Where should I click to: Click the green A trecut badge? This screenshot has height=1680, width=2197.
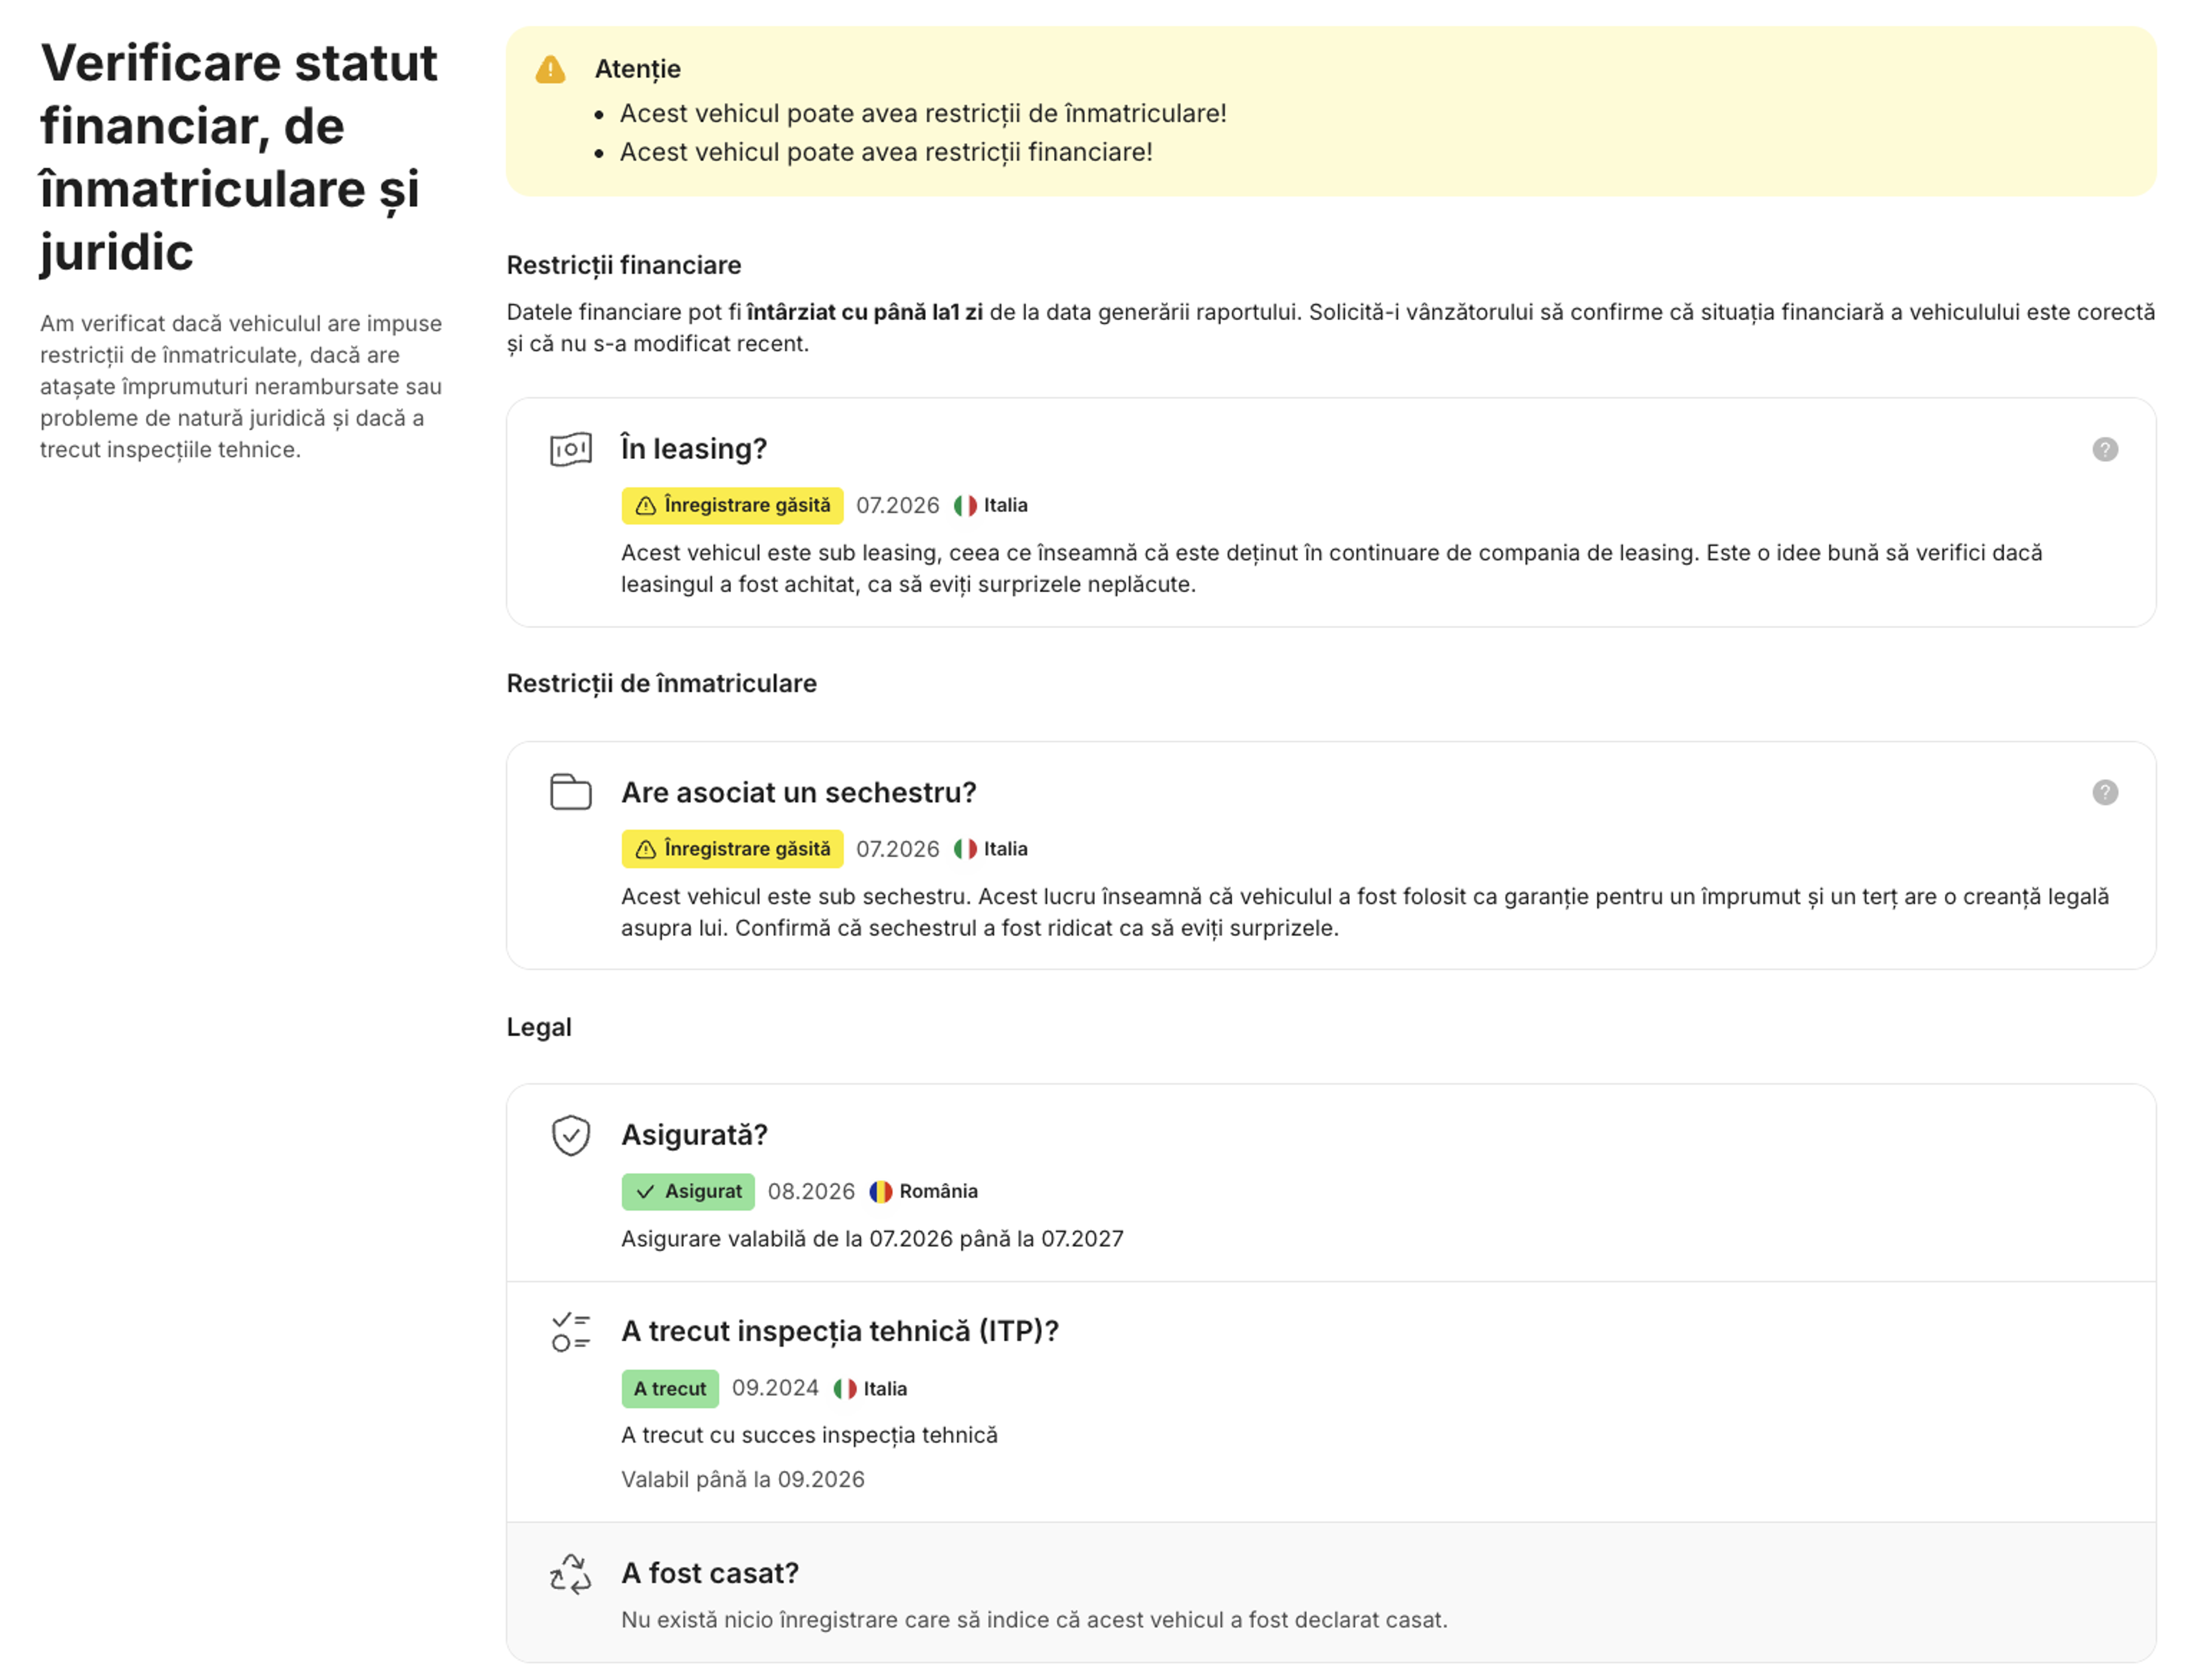tap(669, 1389)
